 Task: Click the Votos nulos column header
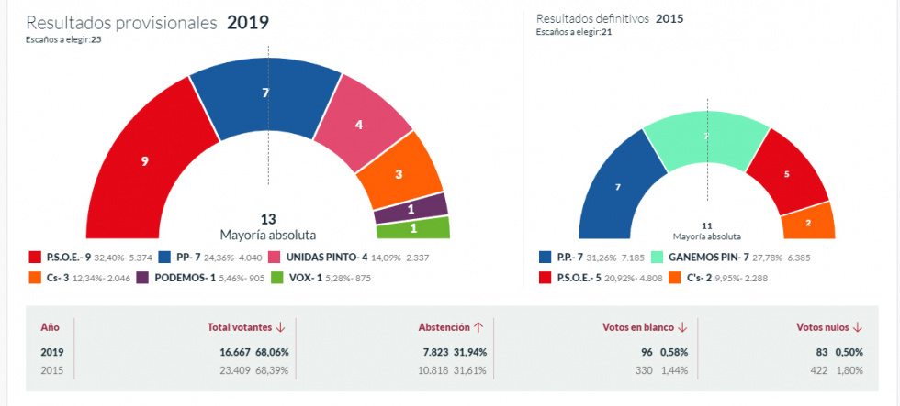[823, 327]
